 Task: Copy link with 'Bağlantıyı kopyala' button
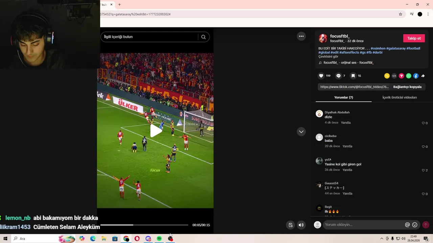(407, 87)
